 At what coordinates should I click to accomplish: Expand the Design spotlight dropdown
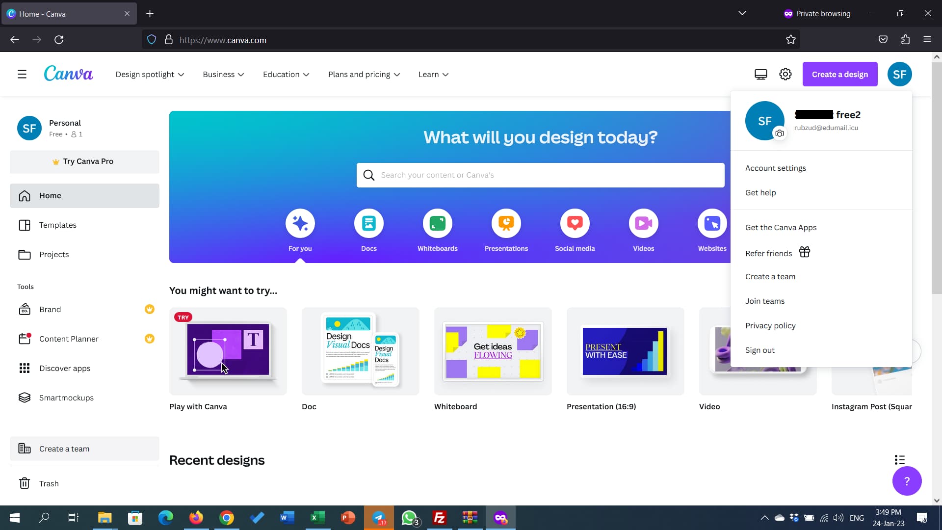pyautogui.click(x=150, y=75)
